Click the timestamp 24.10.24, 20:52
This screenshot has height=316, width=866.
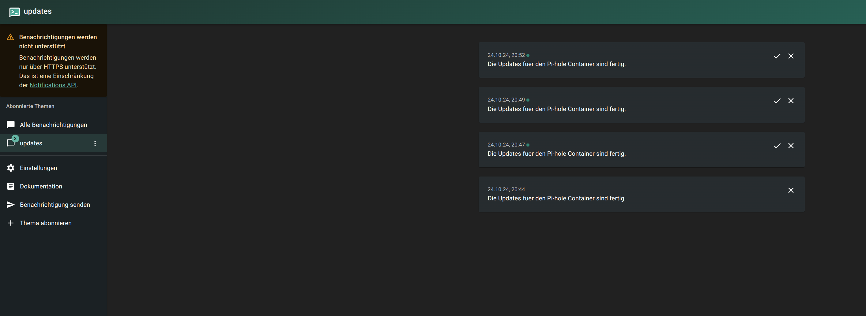point(506,55)
